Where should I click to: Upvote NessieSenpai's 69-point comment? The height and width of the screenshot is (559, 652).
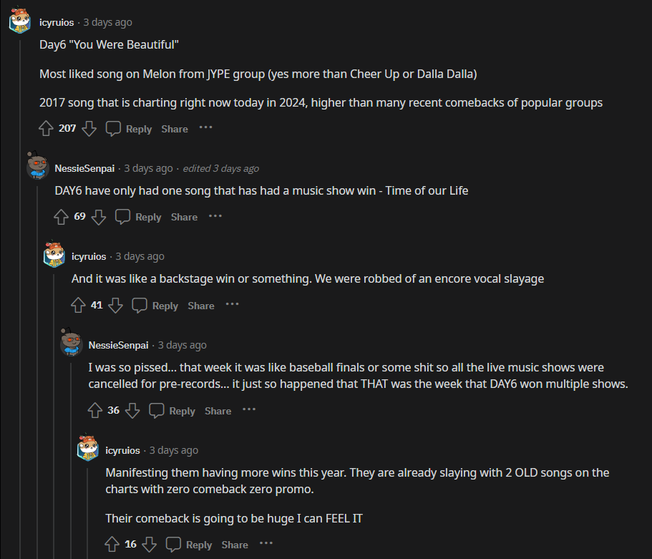62,217
